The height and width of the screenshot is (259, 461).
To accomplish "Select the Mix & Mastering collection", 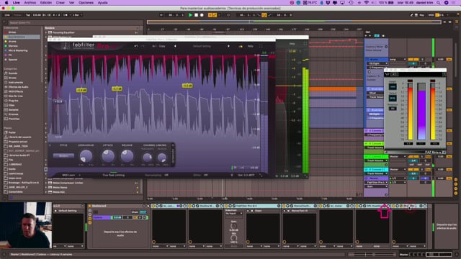I will (18, 50).
